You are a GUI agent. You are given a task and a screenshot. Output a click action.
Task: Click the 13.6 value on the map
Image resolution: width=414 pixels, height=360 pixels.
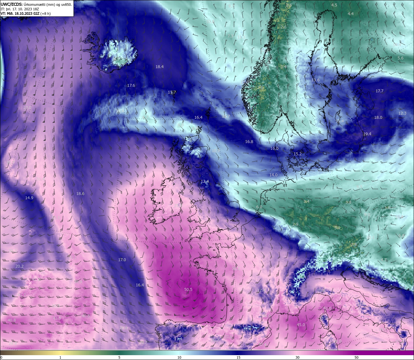pos(315,80)
